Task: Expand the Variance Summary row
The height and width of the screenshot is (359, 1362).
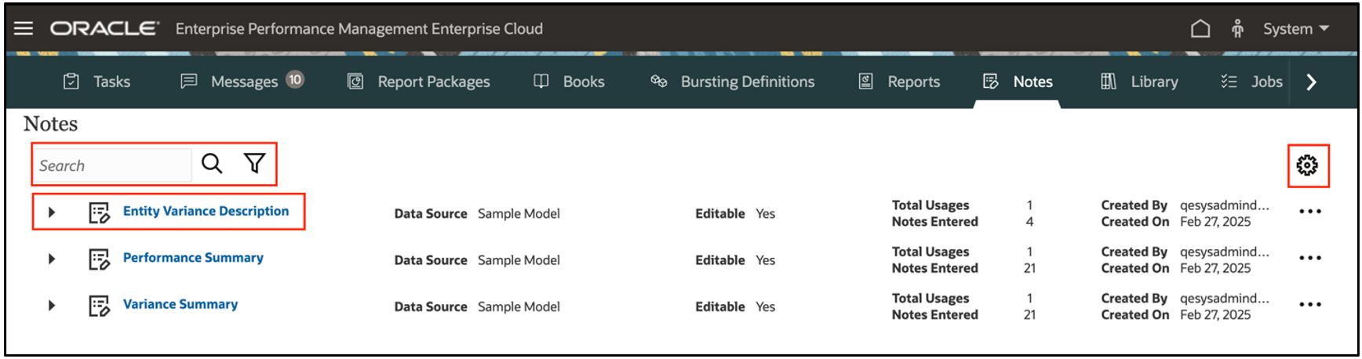Action: pos(52,305)
